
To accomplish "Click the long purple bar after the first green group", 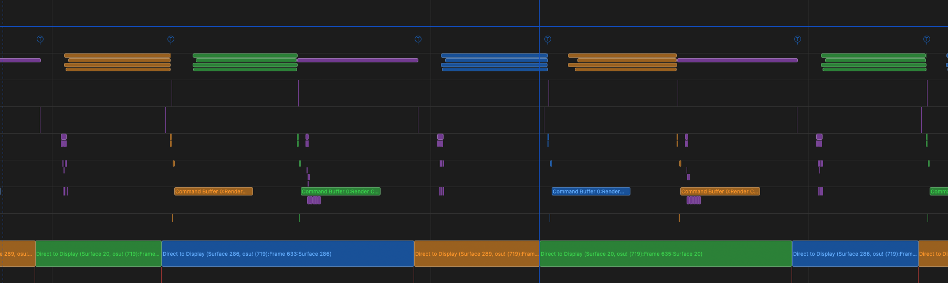I will [x=357, y=60].
